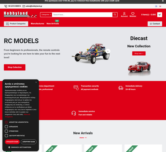Screen dimensions: 166x152
Task: Click ΑΠΟΔΟΧΗ ΟΛΩΝ accept button
Action: pyautogui.click(x=12, y=142)
